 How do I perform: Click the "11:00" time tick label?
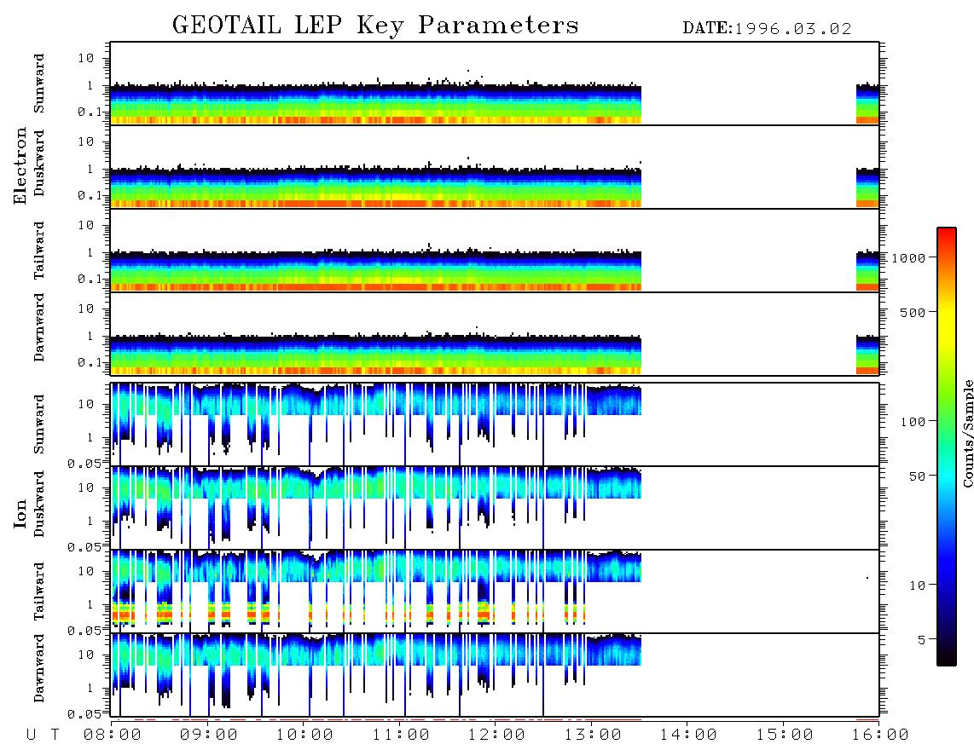point(401,735)
